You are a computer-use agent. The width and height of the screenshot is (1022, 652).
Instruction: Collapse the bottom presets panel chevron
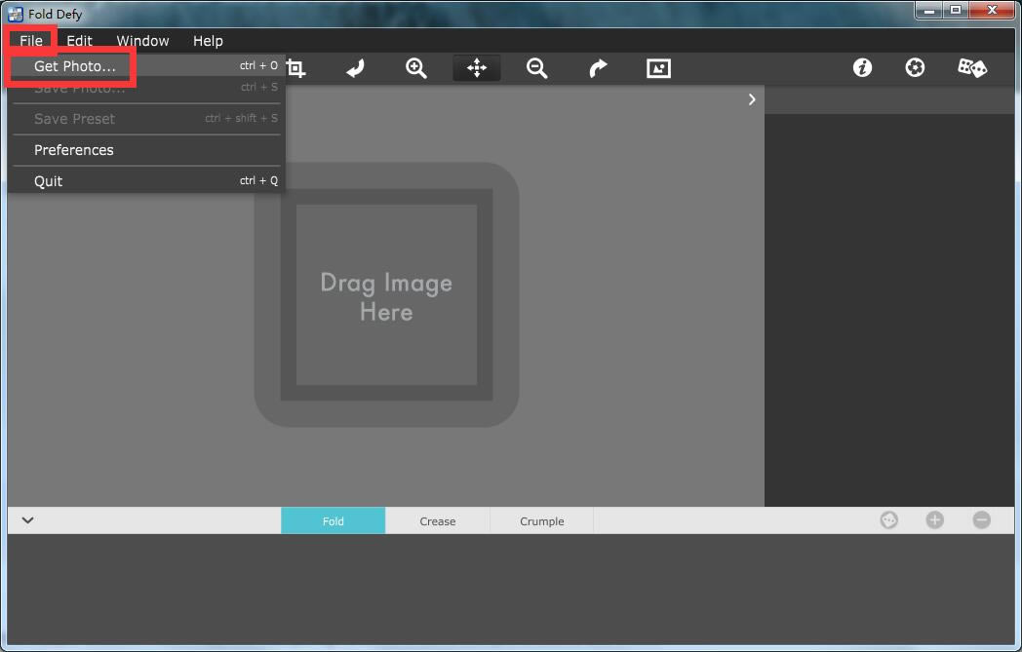point(28,520)
